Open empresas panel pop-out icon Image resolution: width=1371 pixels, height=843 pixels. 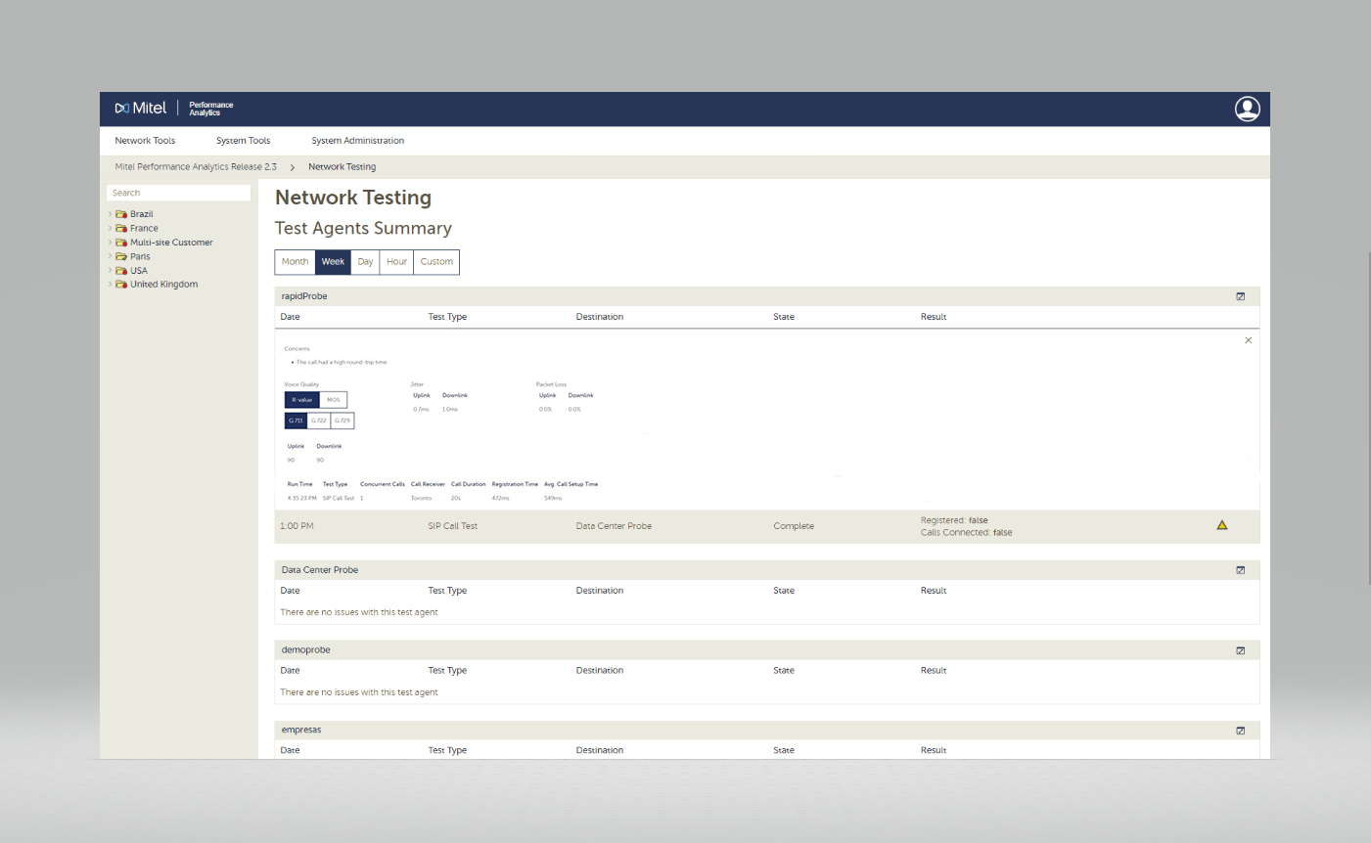point(1240,731)
